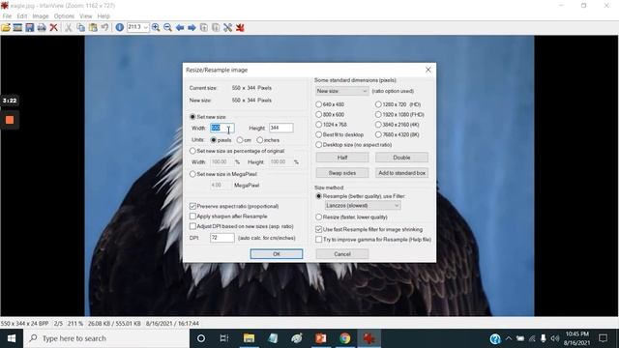Open the Lanczos (slowest) filter dropdown
Screen dimensions: 619x348
click(x=363, y=206)
